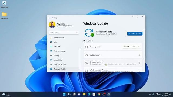Expand Update history via its chevron
The image size is (173, 97).
click(140, 55)
